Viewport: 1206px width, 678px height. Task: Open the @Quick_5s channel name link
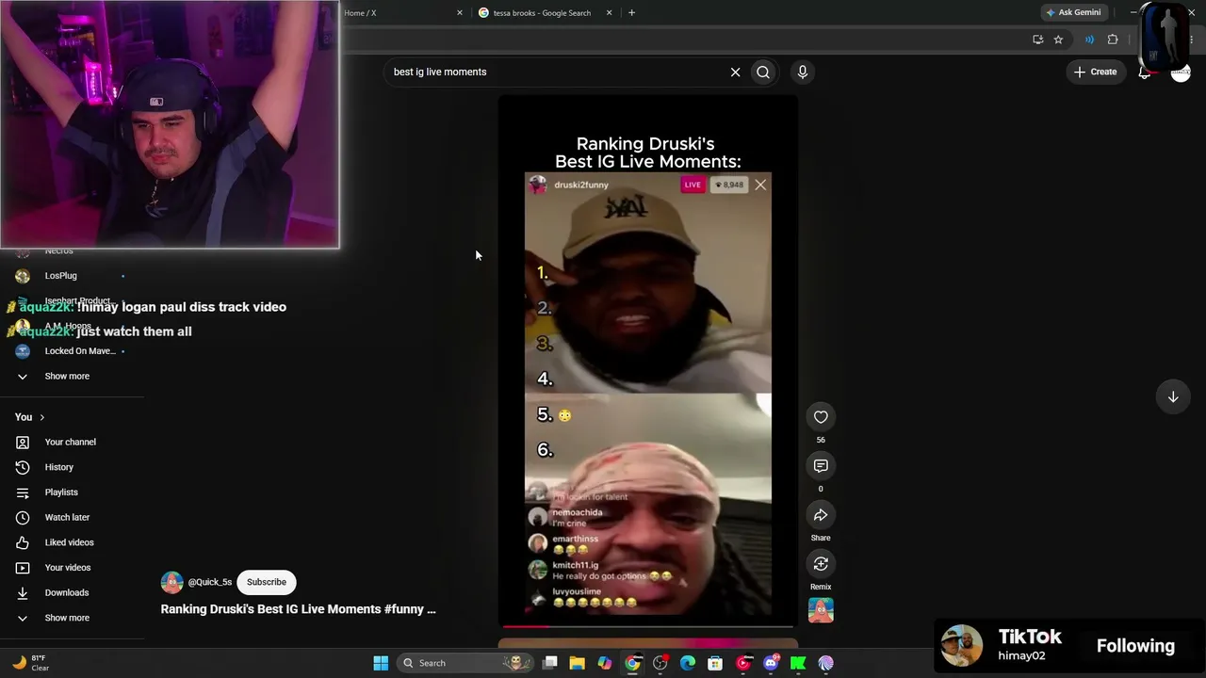coord(209,582)
